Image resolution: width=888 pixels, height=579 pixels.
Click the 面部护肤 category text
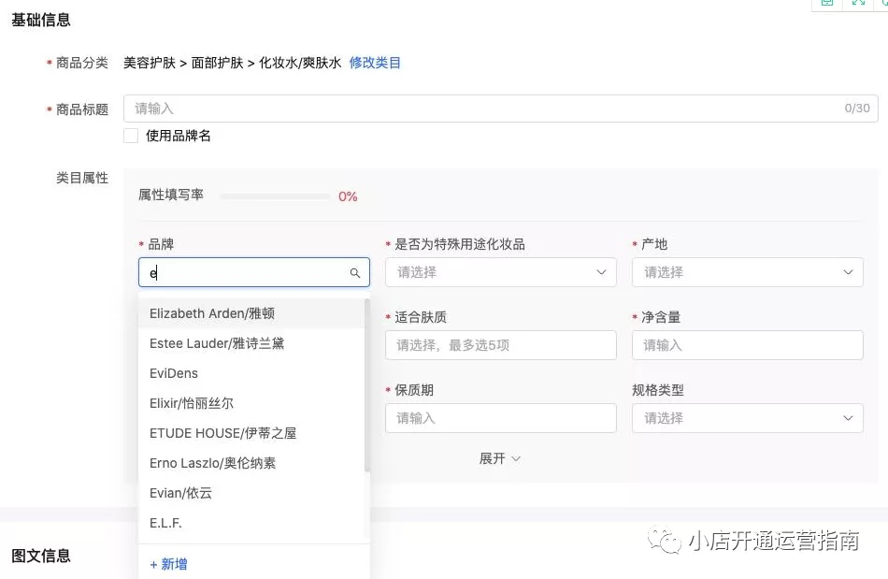[218, 63]
